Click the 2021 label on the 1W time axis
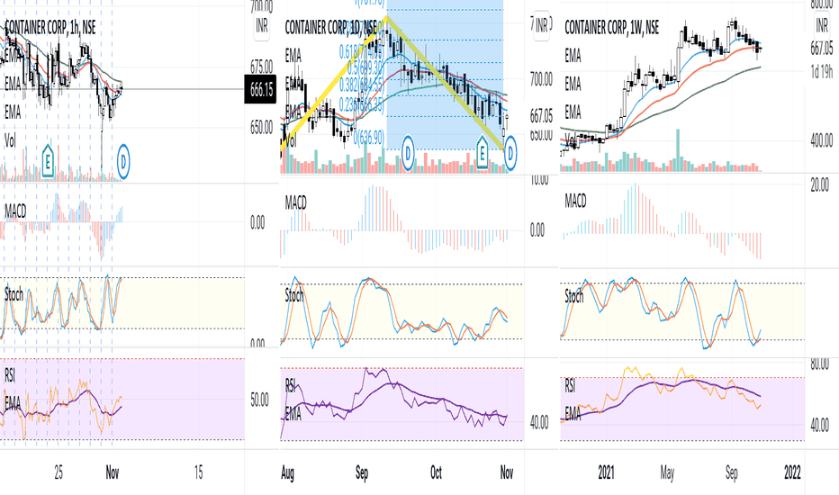 coord(606,472)
